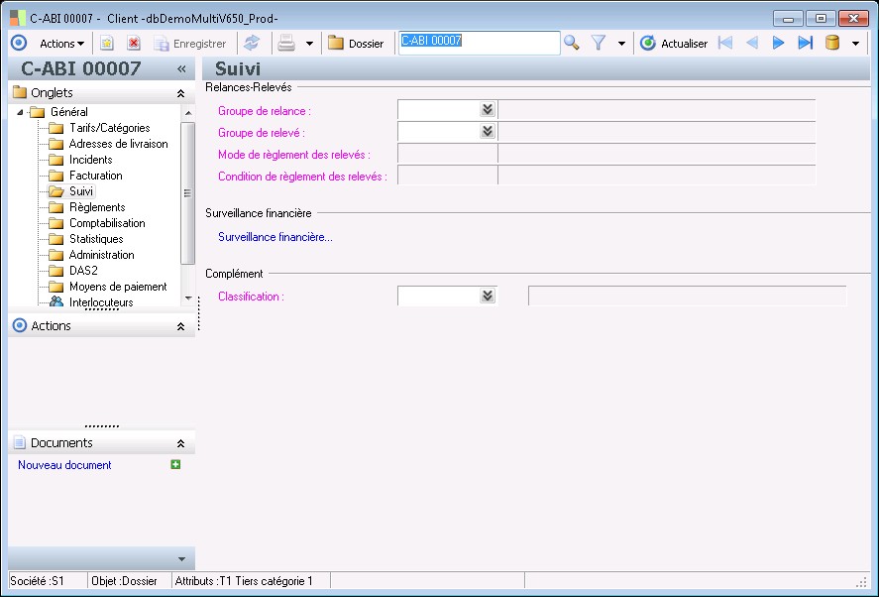Click the red delete icon in toolbar

point(134,44)
